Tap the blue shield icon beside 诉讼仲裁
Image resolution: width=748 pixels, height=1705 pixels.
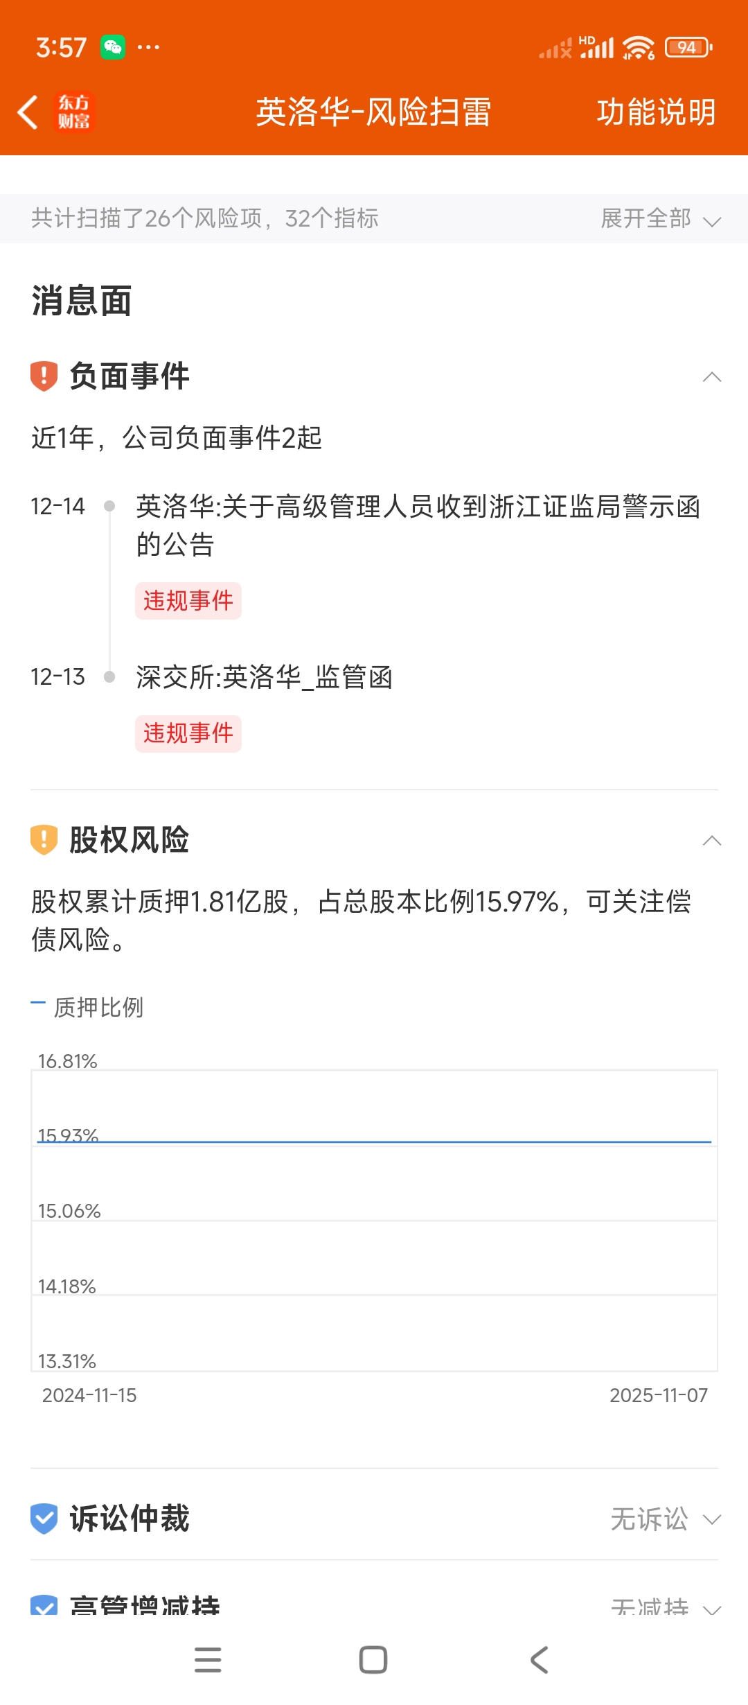coord(44,1519)
